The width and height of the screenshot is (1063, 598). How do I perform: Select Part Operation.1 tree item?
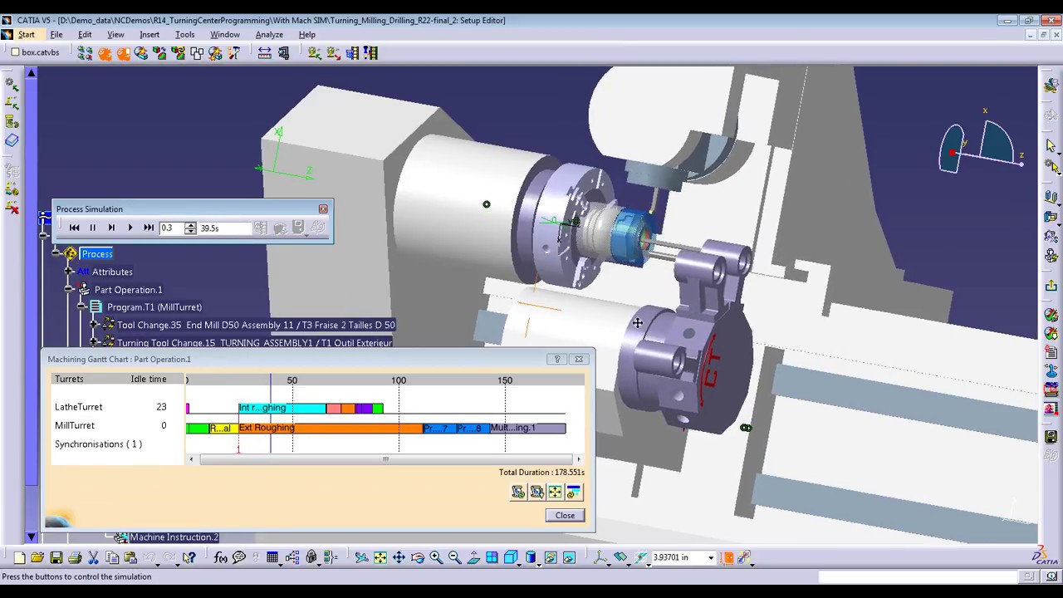click(128, 290)
